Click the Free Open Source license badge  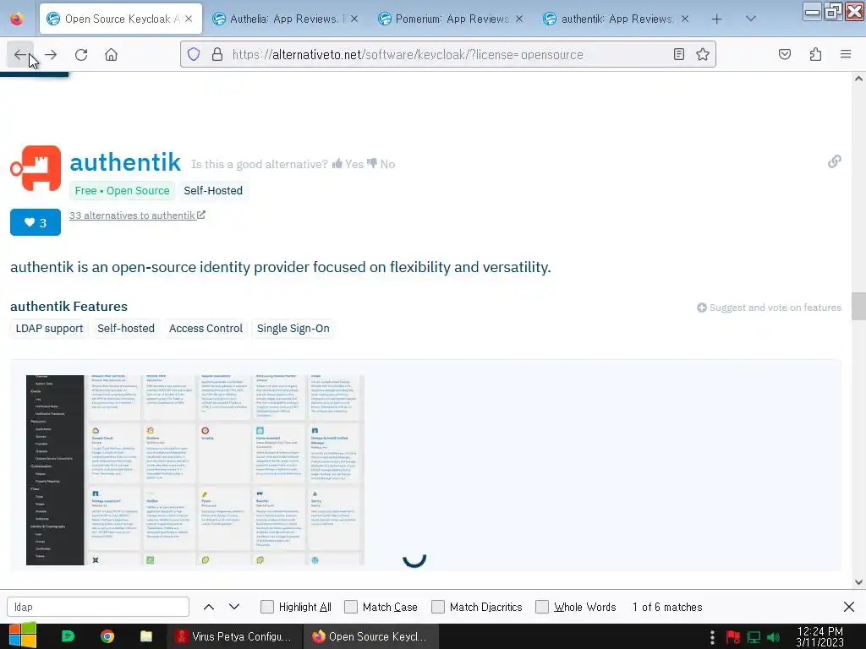click(x=122, y=190)
